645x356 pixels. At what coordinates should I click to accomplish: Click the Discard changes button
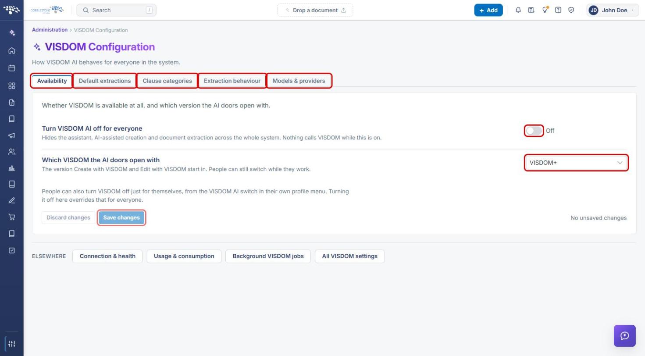pos(68,217)
